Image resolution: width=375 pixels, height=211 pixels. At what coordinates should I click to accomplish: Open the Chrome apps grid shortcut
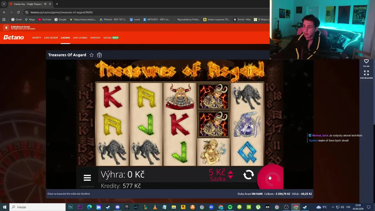pyautogui.click(x=4, y=20)
